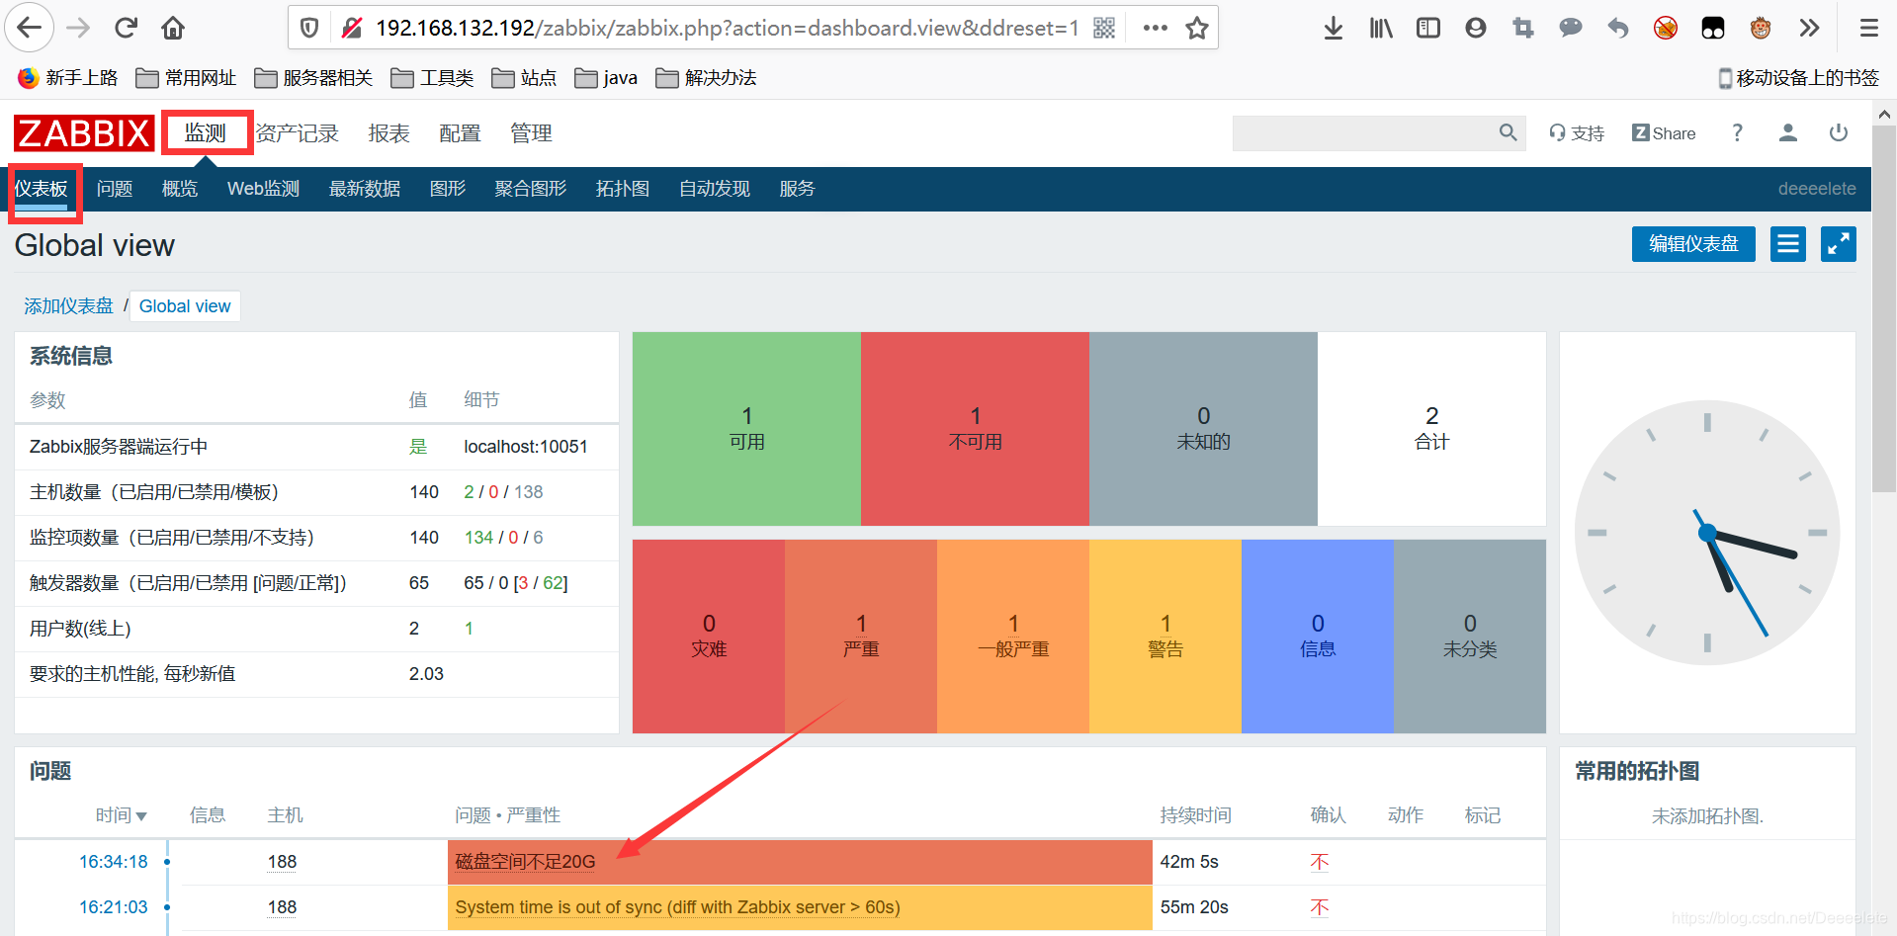Open the Share link
Screen dimensions: 1897x936
pyautogui.click(x=1664, y=133)
